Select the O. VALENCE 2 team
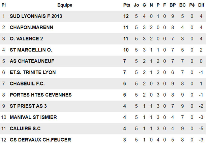Viewport: 207px width, 144px height. [x=26, y=39]
